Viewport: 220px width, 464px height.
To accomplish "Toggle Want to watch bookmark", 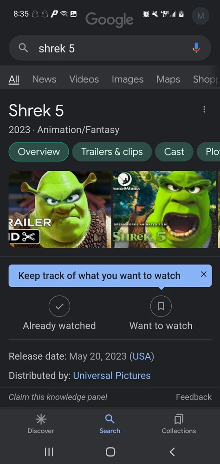I will [161, 313].
